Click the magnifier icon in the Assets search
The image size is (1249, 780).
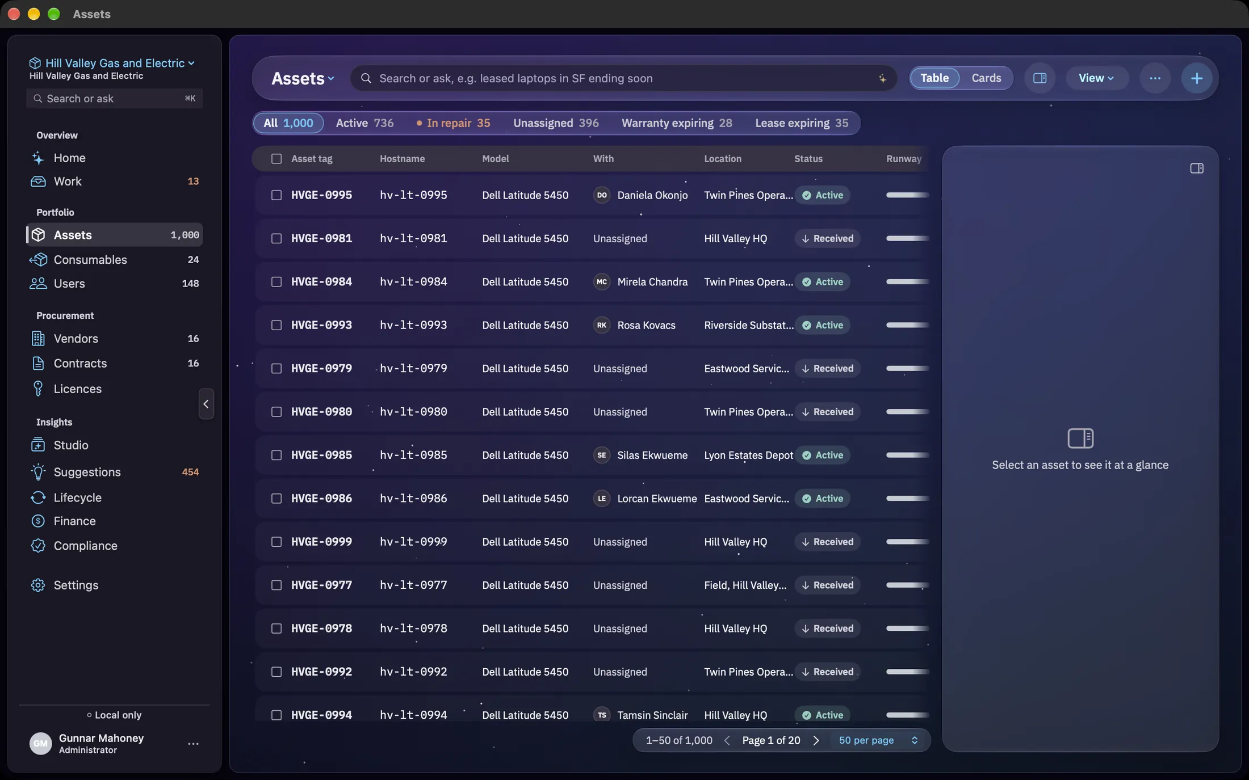pos(366,78)
